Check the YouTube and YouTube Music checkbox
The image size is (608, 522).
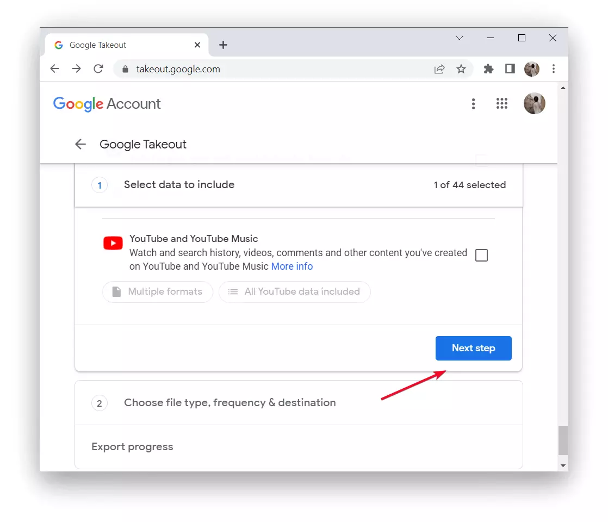(481, 255)
